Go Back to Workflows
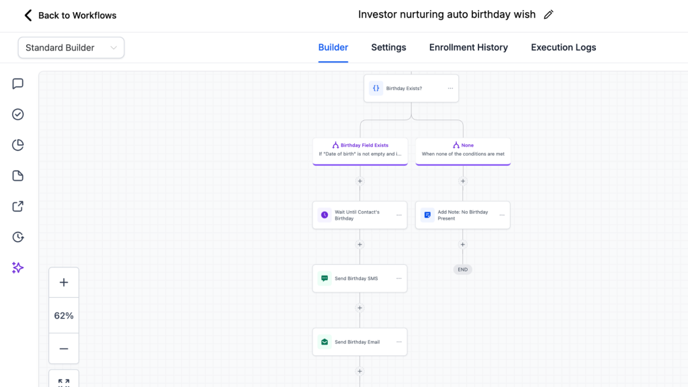 click(70, 15)
